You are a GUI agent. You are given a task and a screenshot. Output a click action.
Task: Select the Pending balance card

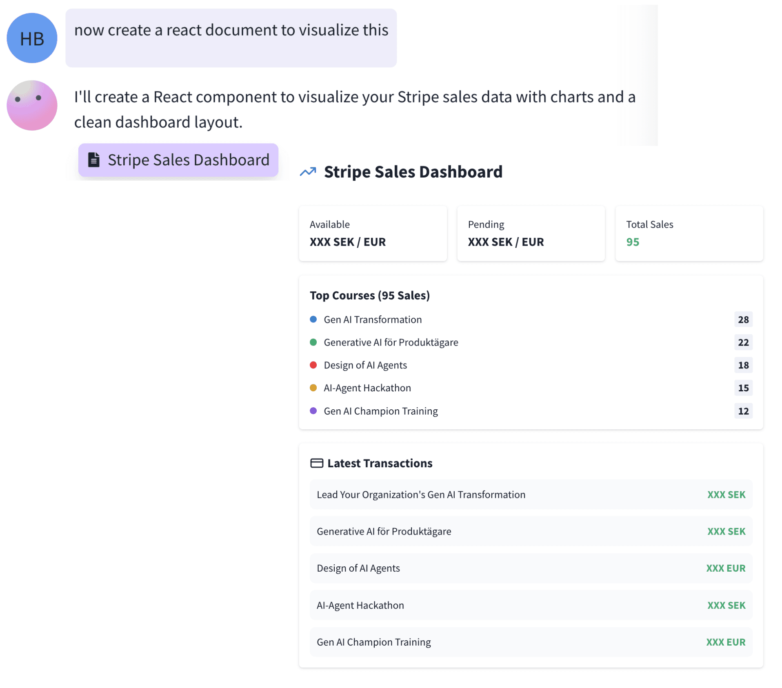click(x=531, y=233)
